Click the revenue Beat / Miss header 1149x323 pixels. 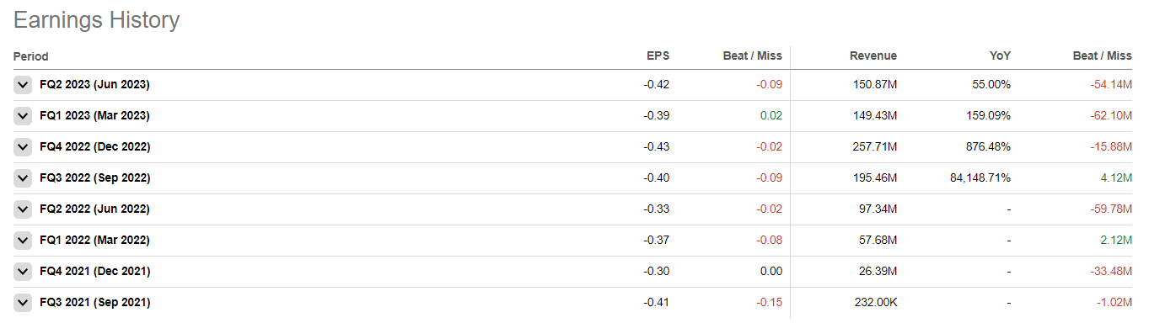click(1102, 56)
